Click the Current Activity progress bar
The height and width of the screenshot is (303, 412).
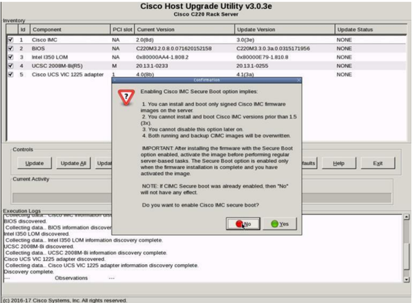click(x=61, y=197)
